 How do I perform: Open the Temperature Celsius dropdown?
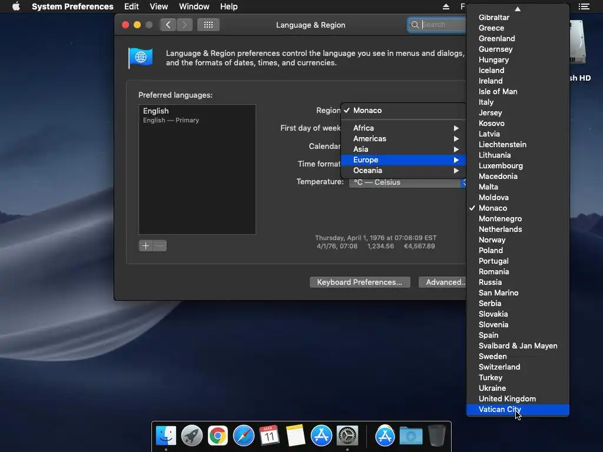pos(407,182)
